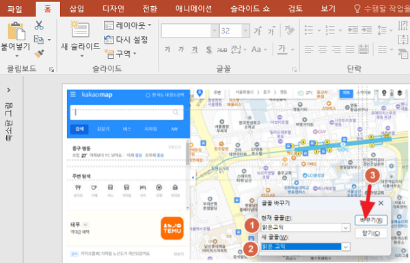Add a slide with 새 슬라이드 icon
This screenshot has height=263, width=410.
point(80,29)
